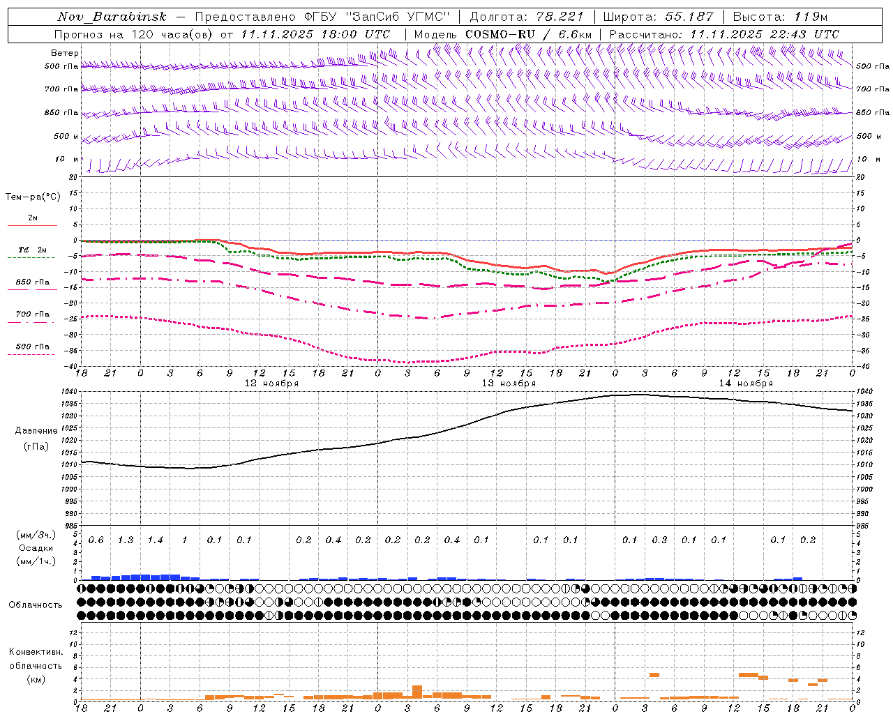
Task: Select the '13 ноября' date label
Action: point(509,383)
